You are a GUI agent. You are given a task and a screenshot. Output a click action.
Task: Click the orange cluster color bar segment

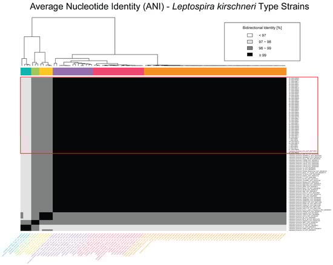coord(215,72)
